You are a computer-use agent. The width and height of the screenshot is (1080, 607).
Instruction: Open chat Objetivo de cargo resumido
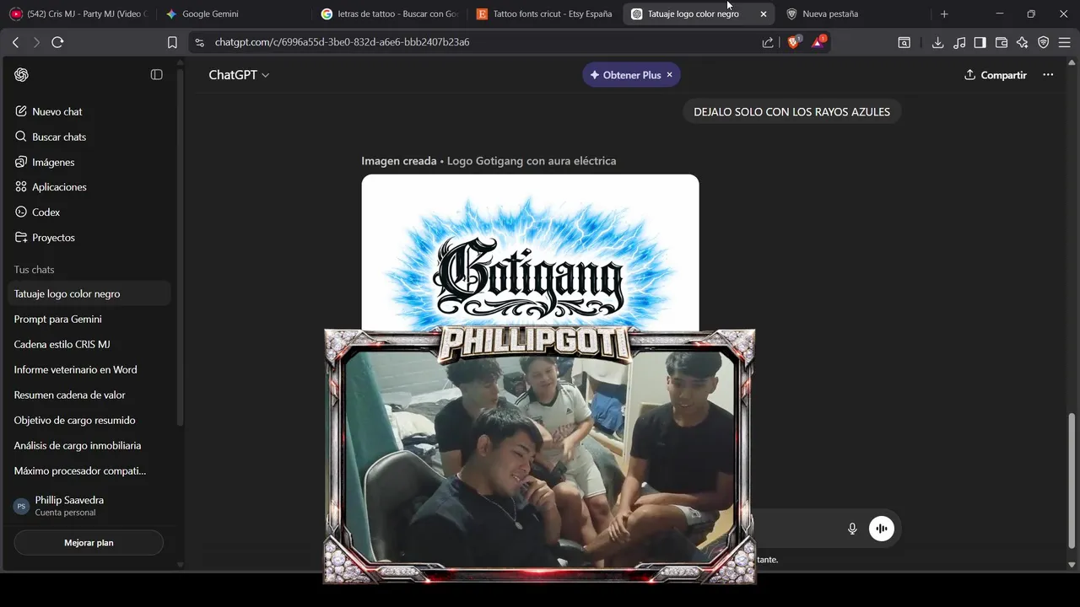pos(89,420)
